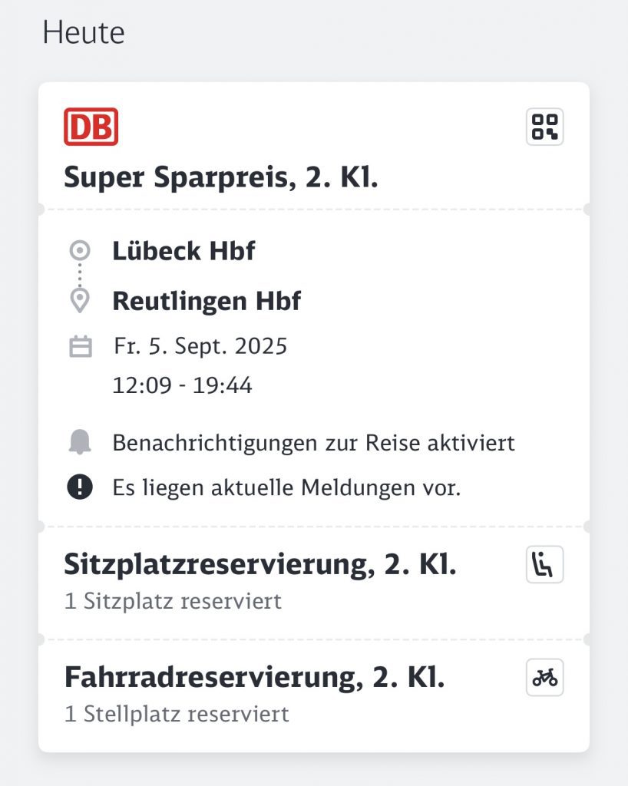Tap "Benachrichtigungen zur Reise aktiviert" text
Screen dimensions: 628x786
(313, 443)
